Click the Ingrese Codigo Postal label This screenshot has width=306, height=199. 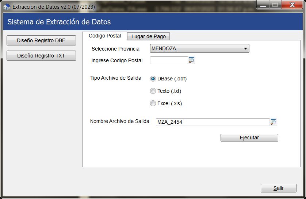[117, 60]
